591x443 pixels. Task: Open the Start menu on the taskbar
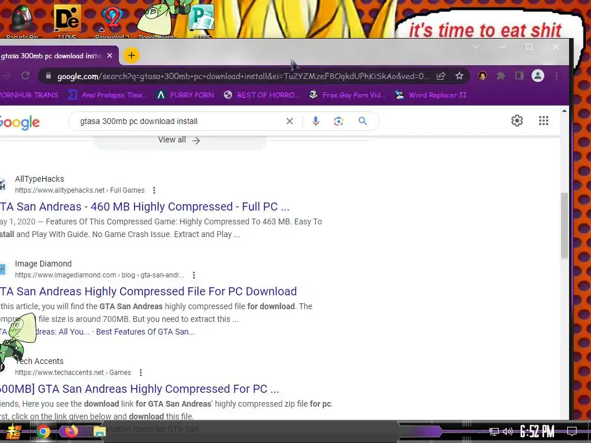13,431
